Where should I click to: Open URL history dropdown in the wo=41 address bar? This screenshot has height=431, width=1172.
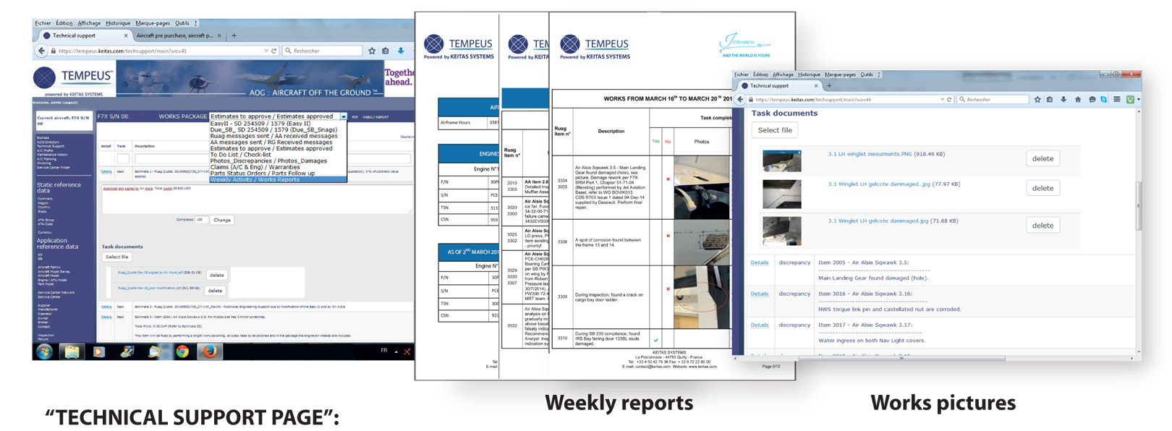(x=266, y=51)
